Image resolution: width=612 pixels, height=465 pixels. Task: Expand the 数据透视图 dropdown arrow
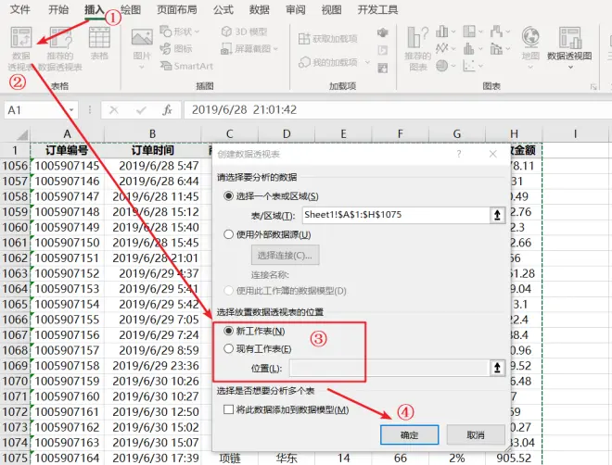coord(570,67)
